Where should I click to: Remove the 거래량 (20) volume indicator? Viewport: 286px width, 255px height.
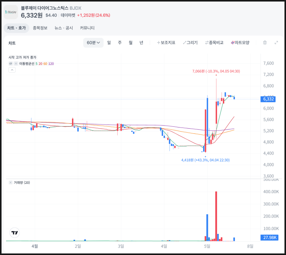(x=11, y=182)
